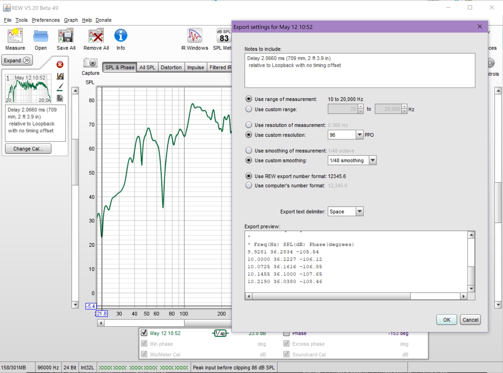503x373 pixels.
Task: Maximize the REW window
Action: pyautogui.click(x=470, y=7)
